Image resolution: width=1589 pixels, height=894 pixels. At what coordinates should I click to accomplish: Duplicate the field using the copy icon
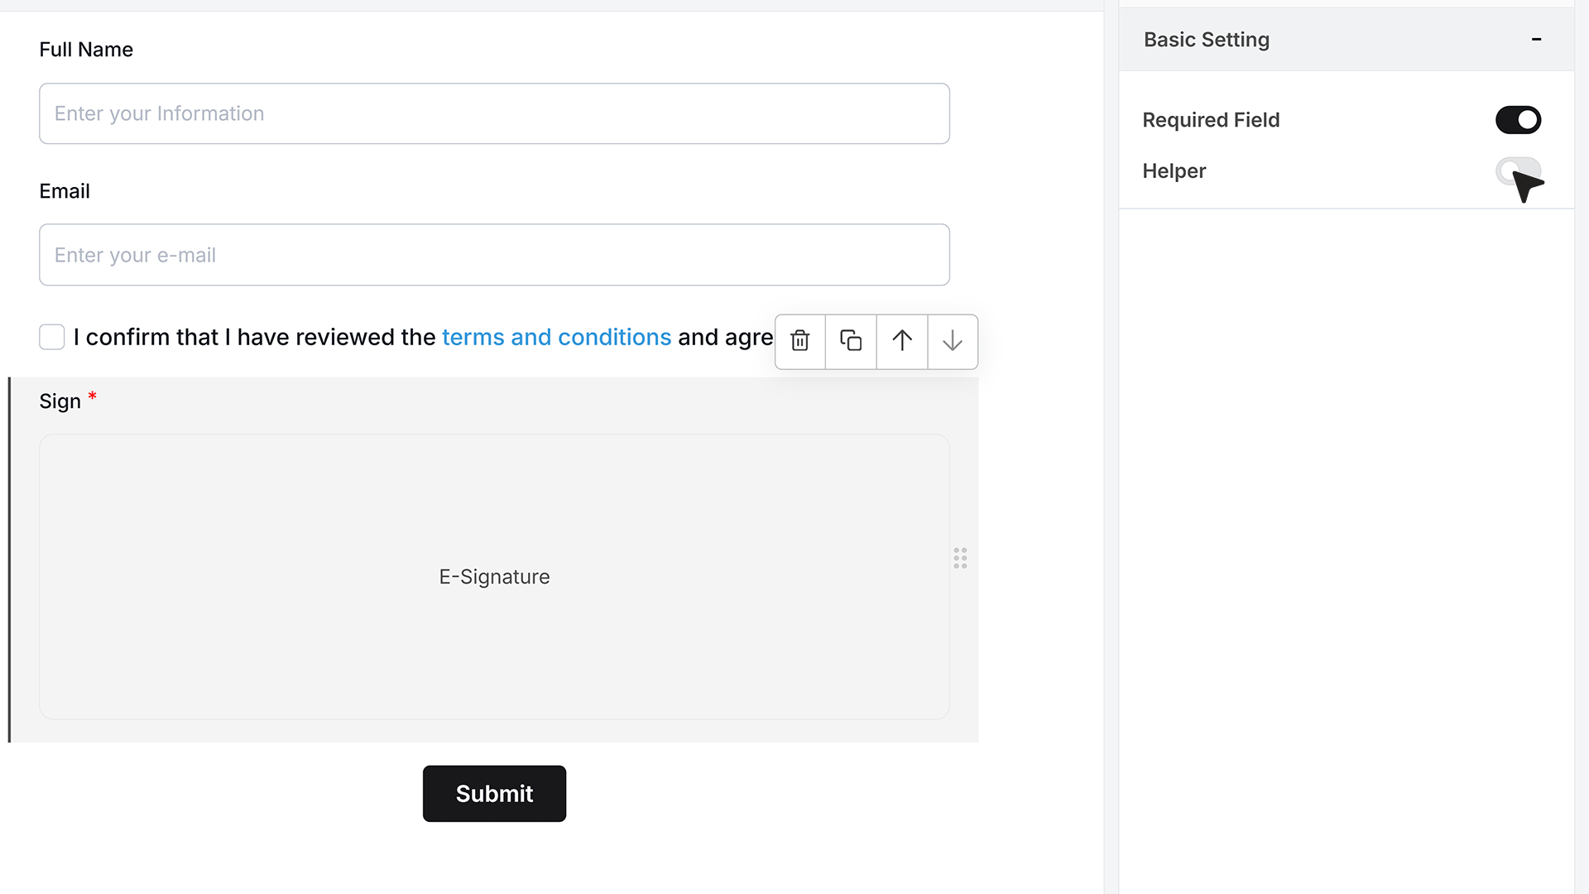click(x=851, y=341)
